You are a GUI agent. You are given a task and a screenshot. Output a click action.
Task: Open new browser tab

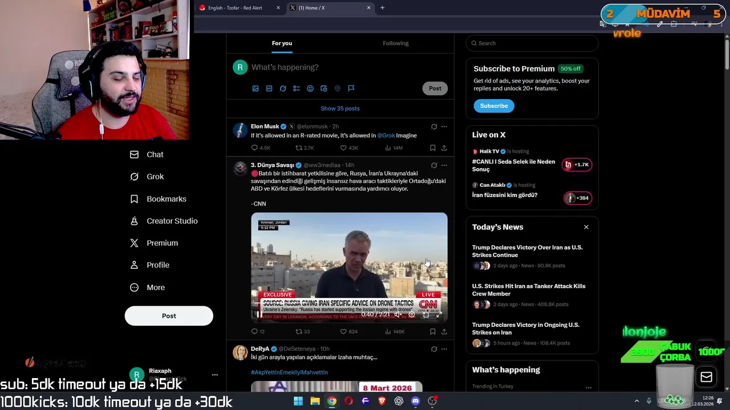point(382,8)
